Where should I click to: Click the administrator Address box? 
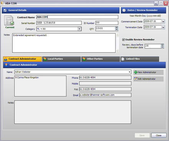click(x=40, y=86)
